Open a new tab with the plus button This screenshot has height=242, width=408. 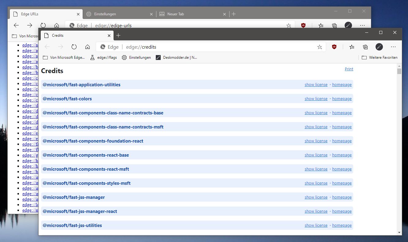(118, 35)
